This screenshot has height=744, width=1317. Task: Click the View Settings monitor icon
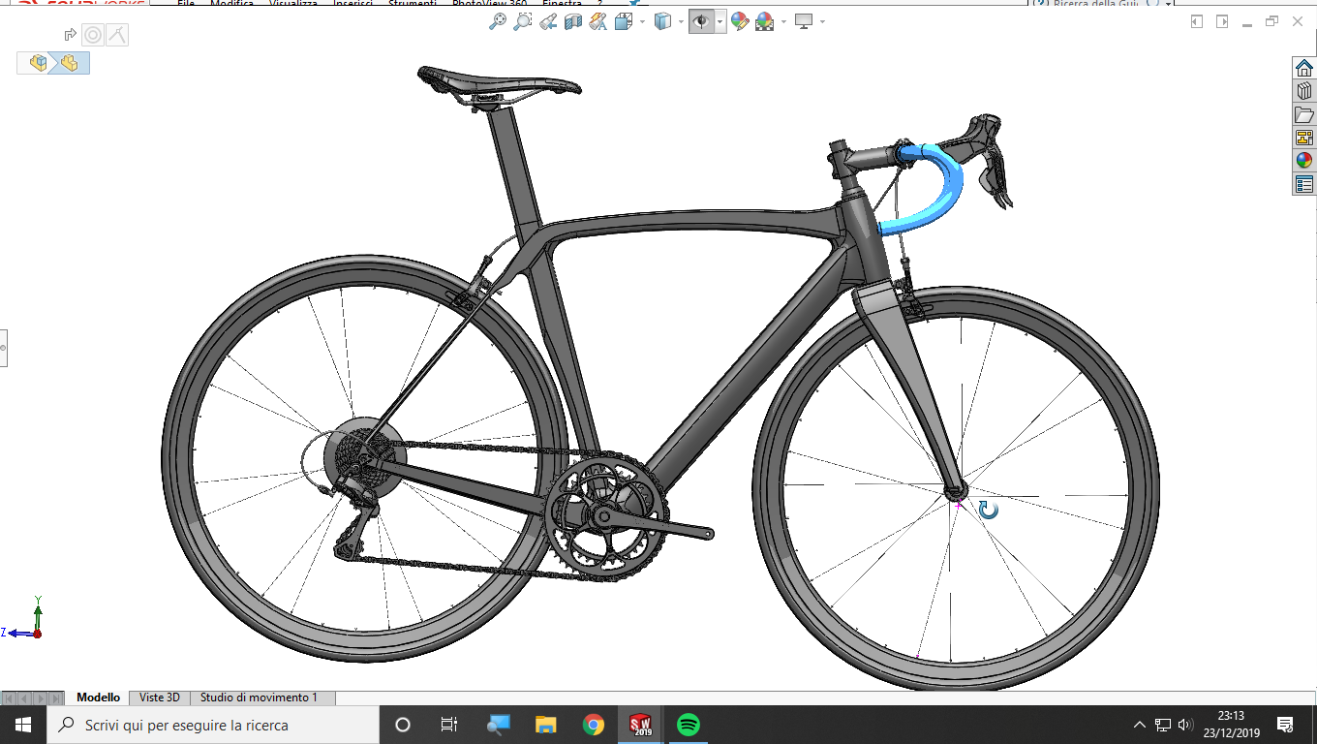coord(804,21)
